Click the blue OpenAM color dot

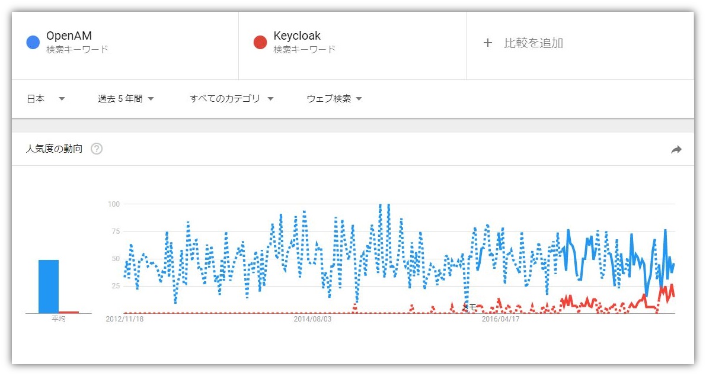[x=33, y=42]
